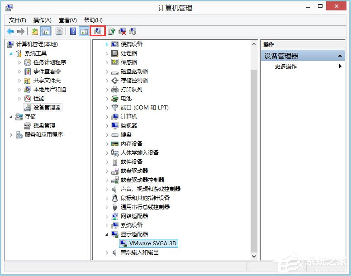Expand the 网络适配器 device category
The height and width of the screenshot is (276, 351).
(107, 216)
